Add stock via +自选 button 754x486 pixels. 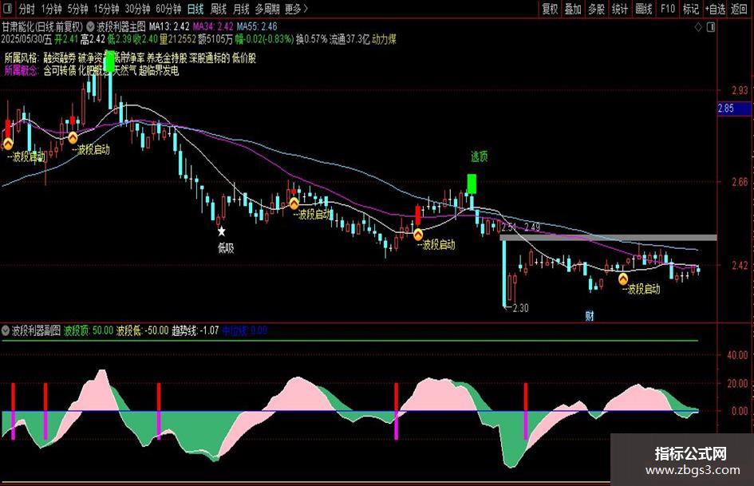point(715,9)
